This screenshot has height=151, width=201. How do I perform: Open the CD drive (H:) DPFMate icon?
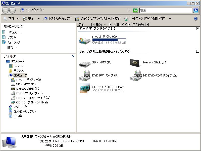point(85,88)
